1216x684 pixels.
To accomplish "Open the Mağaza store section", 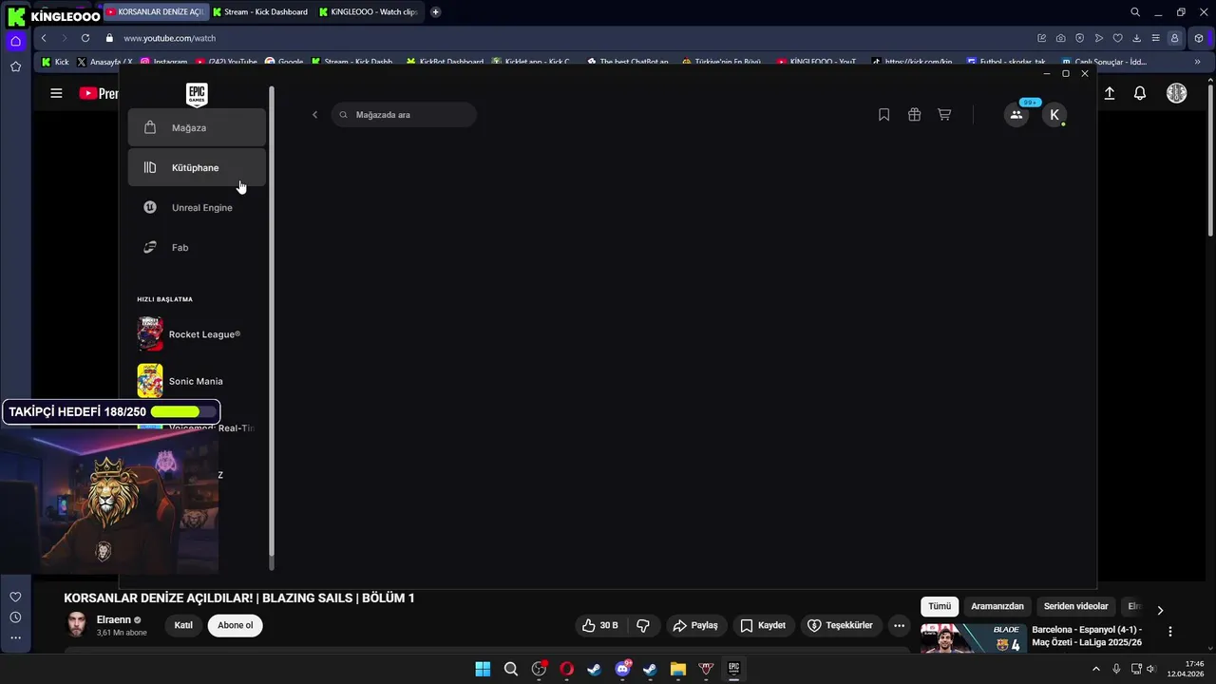I will click(197, 127).
